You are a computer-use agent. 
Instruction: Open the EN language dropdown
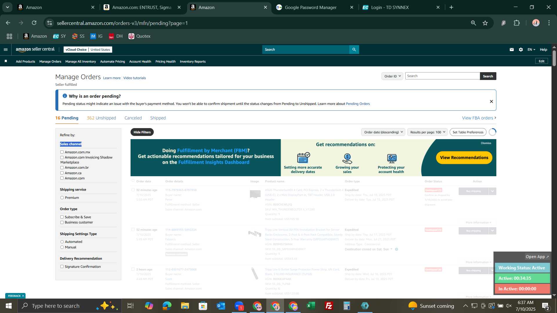pos(531,50)
